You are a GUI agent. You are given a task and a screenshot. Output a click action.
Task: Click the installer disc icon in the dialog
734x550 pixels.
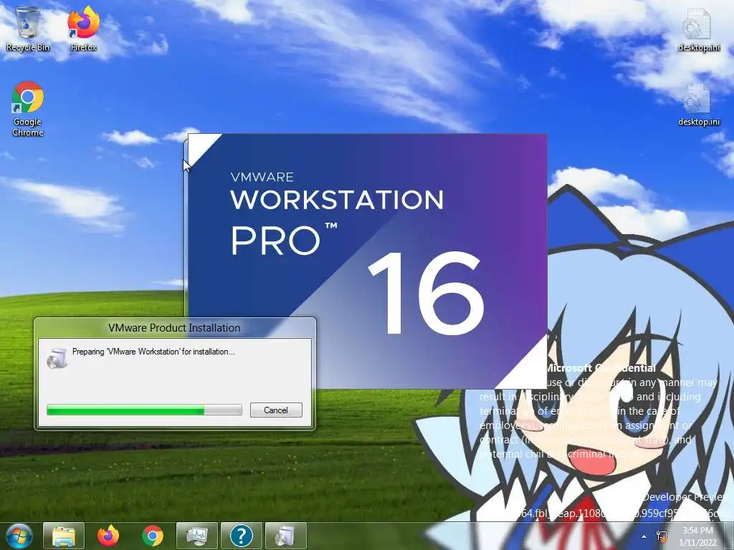[x=57, y=359]
